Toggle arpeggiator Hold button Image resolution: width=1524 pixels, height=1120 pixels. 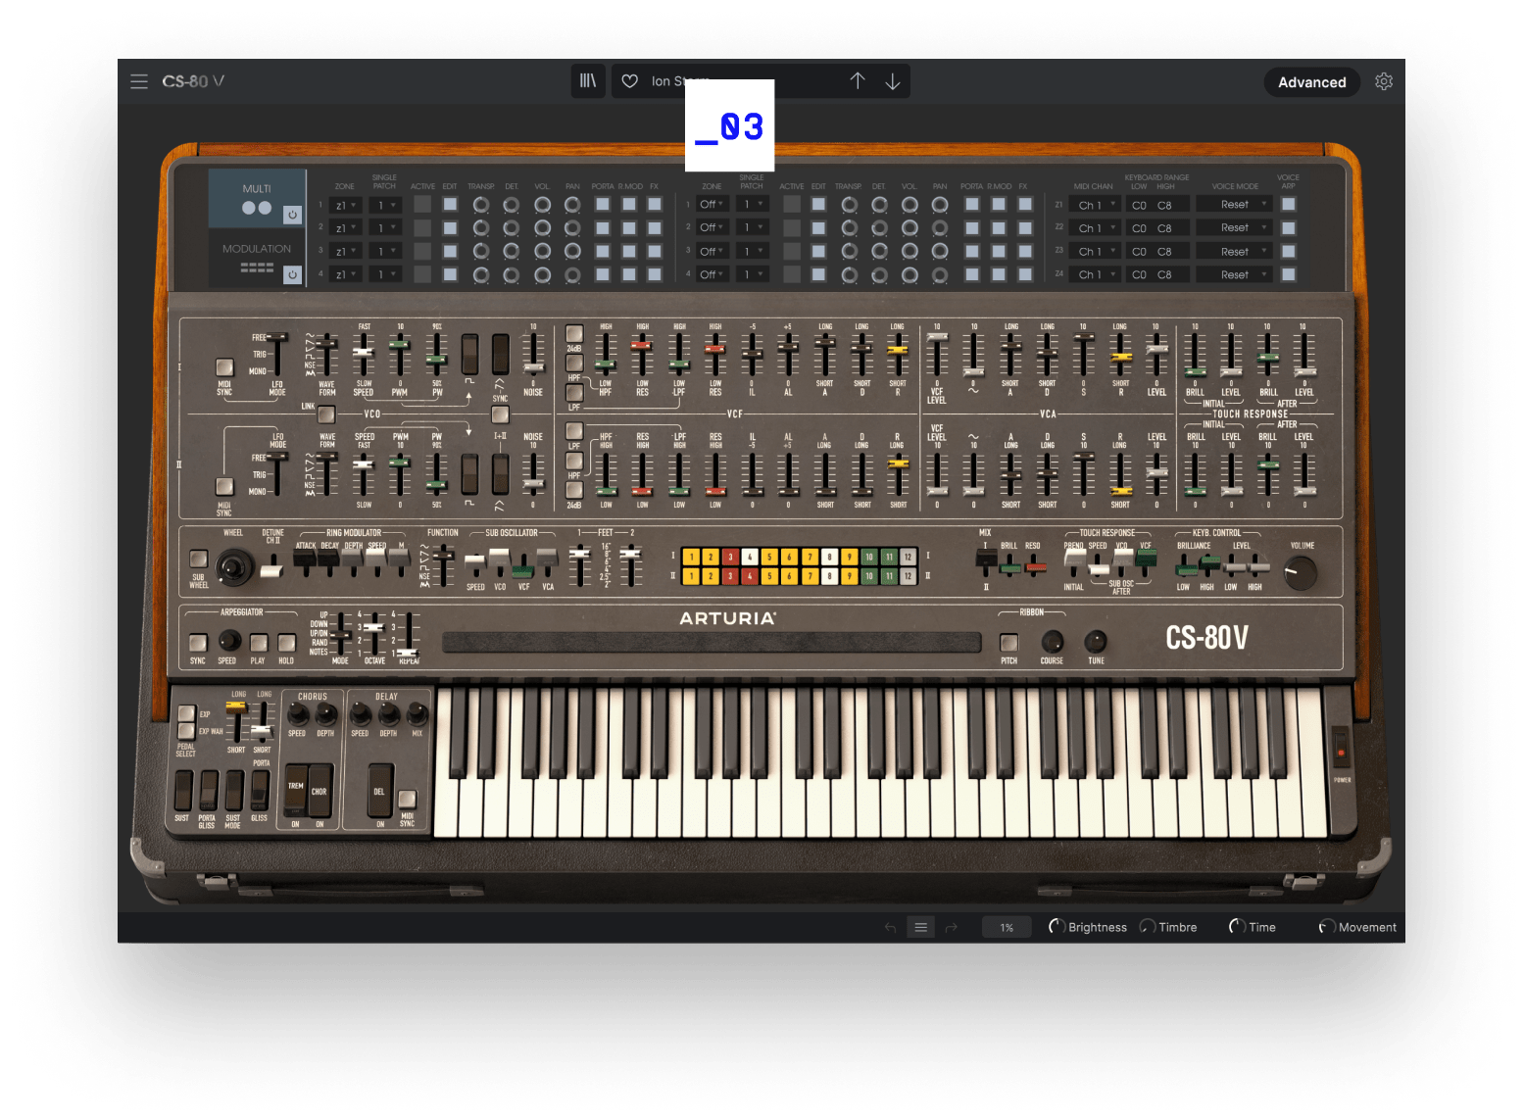tap(286, 643)
